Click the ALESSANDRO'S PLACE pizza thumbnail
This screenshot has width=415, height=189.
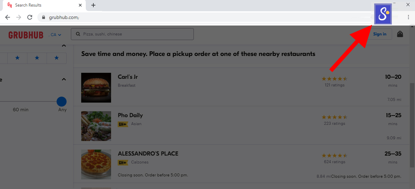pos(96,164)
